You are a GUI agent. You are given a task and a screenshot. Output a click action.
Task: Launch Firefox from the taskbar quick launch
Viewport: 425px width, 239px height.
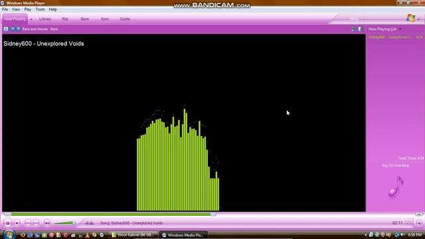tap(23, 235)
